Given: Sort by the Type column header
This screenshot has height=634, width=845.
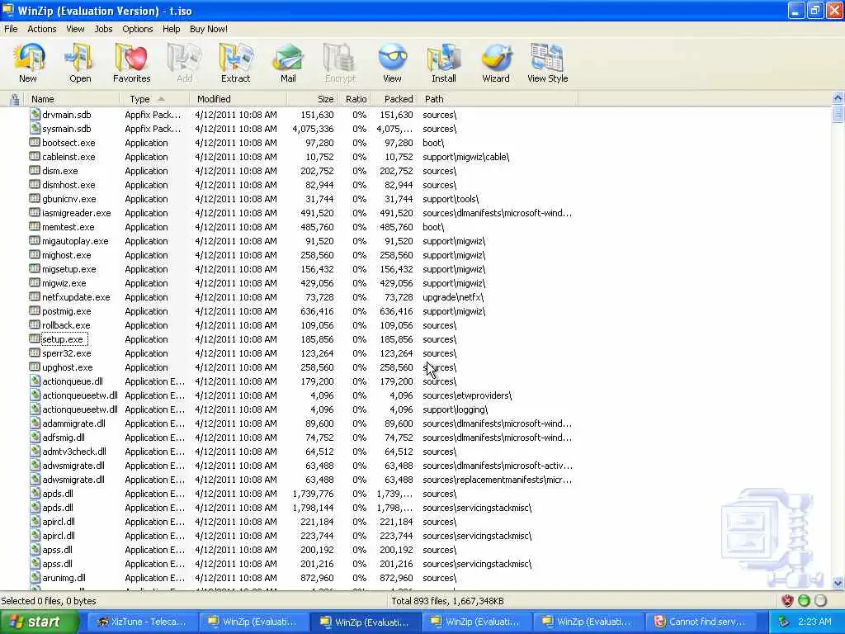Looking at the screenshot, I should 154,99.
